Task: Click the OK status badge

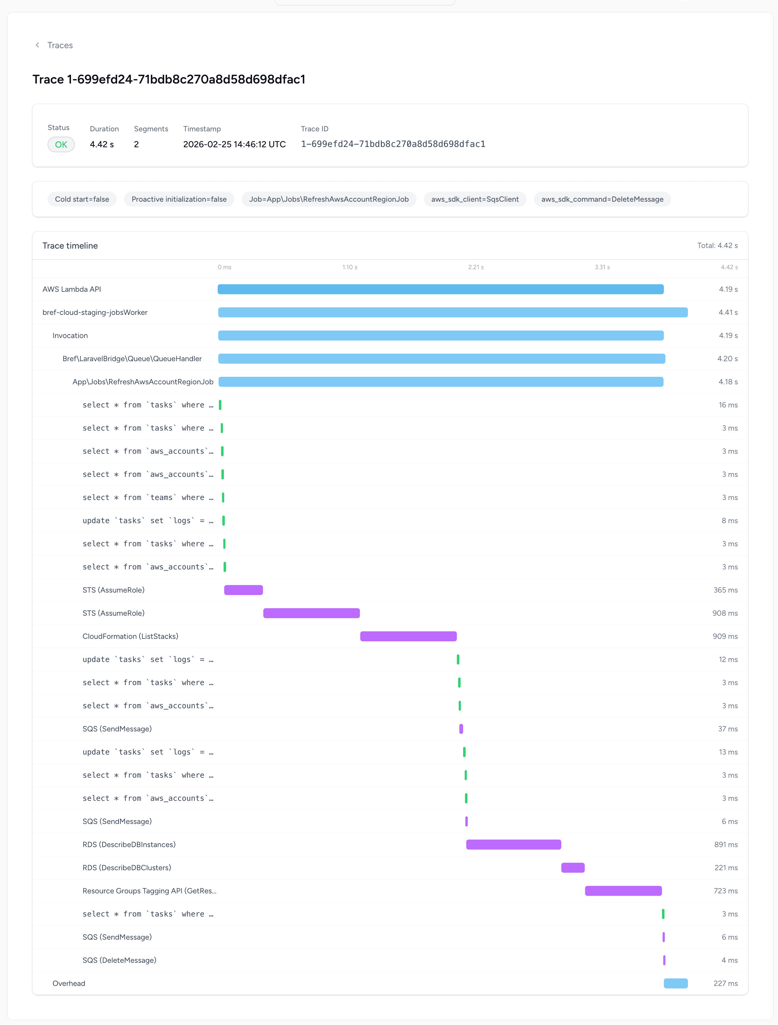Action: coord(61,144)
